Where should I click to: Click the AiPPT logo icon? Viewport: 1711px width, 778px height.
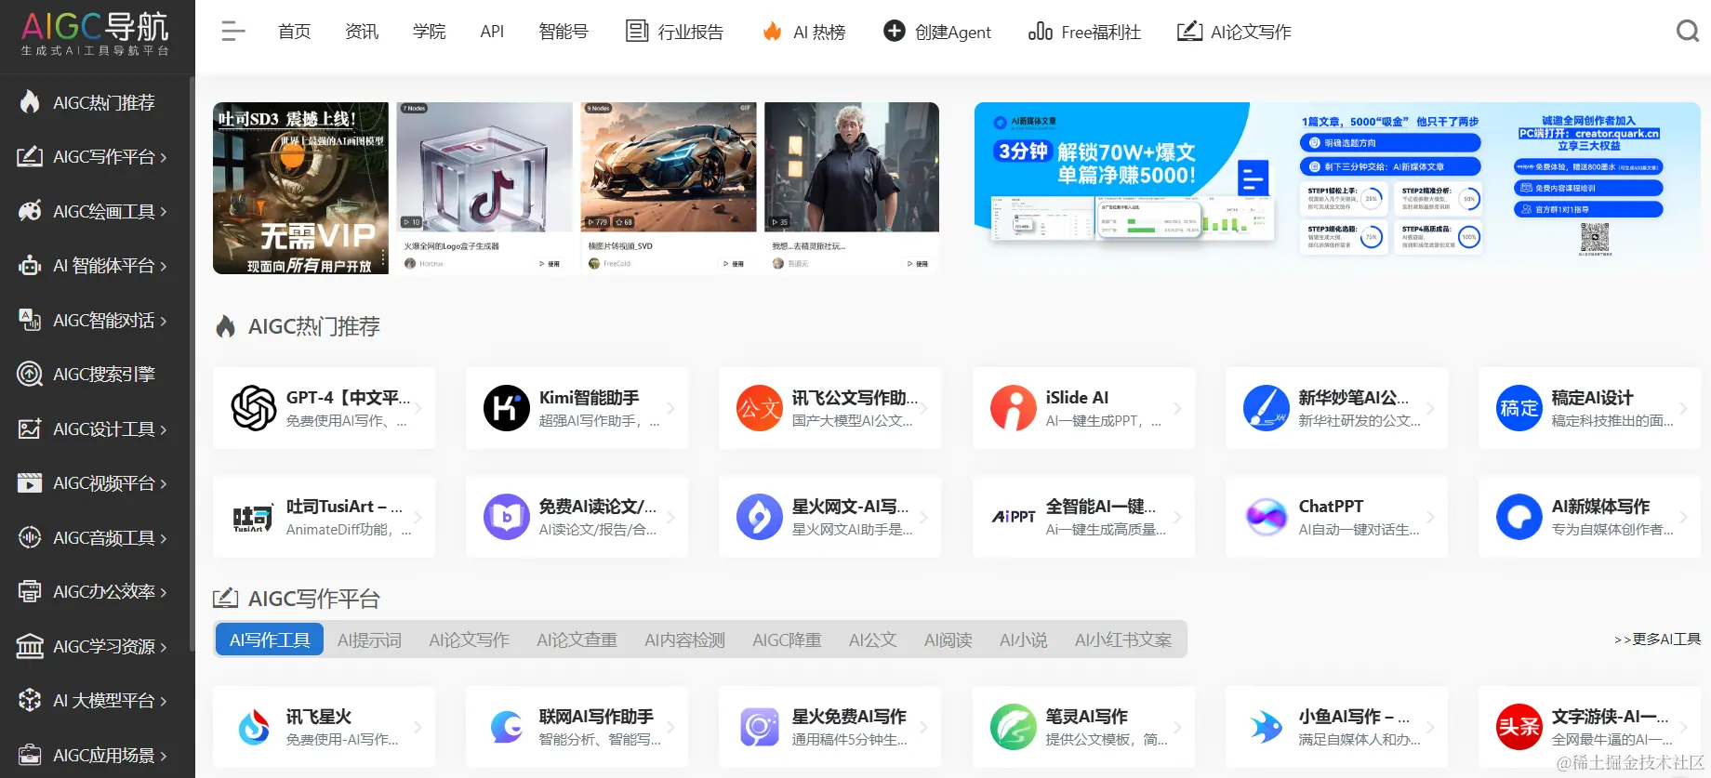click(1014, 517)
